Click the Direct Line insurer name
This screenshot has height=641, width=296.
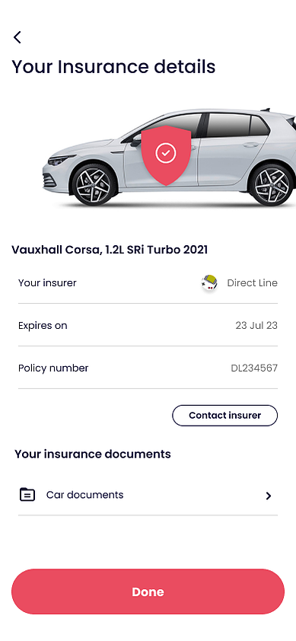pos(253,283)
